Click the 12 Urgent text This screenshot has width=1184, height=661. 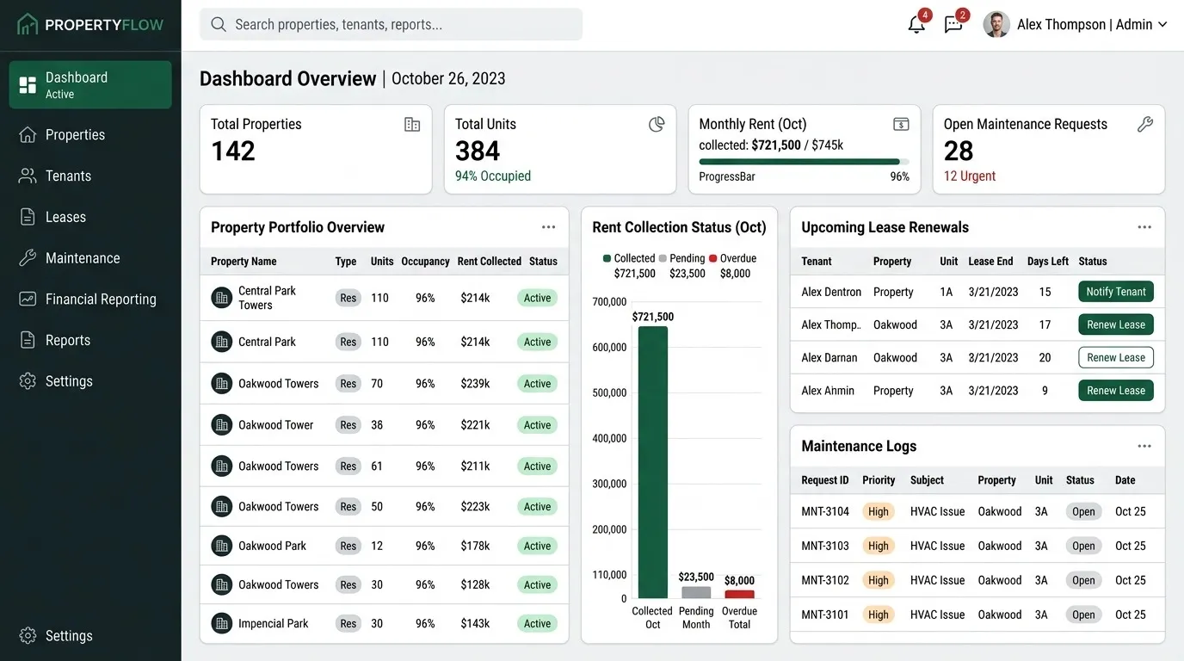(x=970, y=176)
